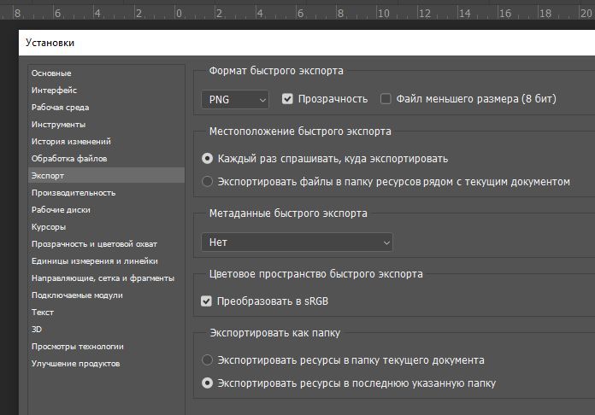Select Каждый раз спрашивать, куда экспортировать
The width and height of the screenshot is (595, 415).
tap(207, 159)
